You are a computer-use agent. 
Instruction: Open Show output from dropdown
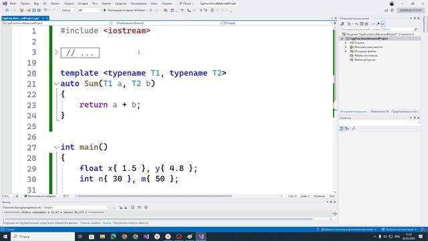76,208
